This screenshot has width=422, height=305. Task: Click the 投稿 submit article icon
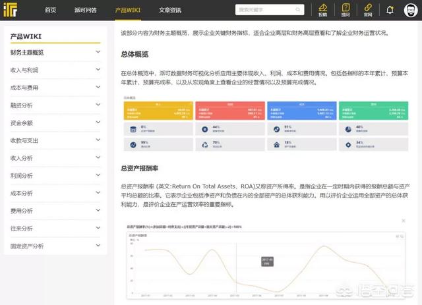tap(322, 10)
